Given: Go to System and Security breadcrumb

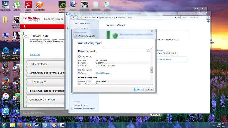Looking at the screenshot, I should click(x=107, y=17).
